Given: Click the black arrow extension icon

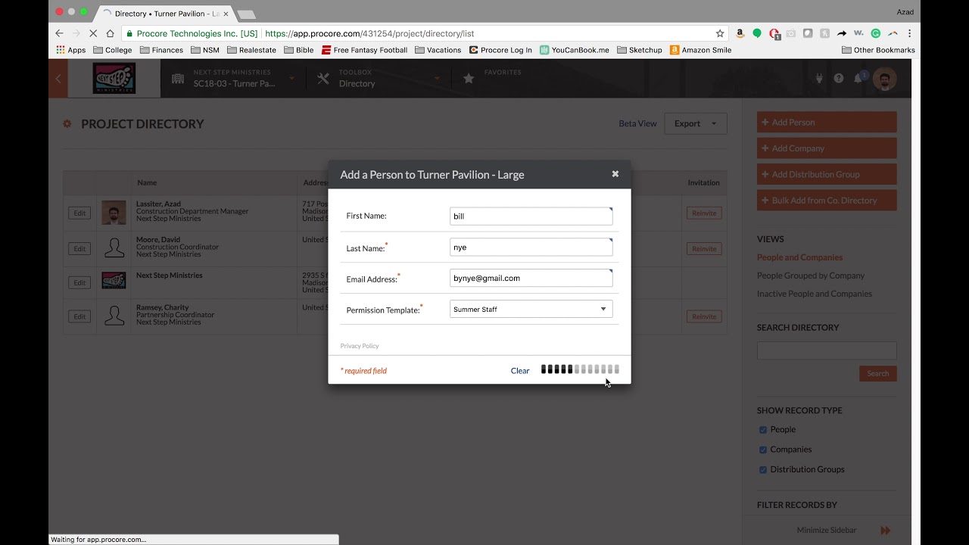Looking at the screenshot, I should [x=842, y=33].
